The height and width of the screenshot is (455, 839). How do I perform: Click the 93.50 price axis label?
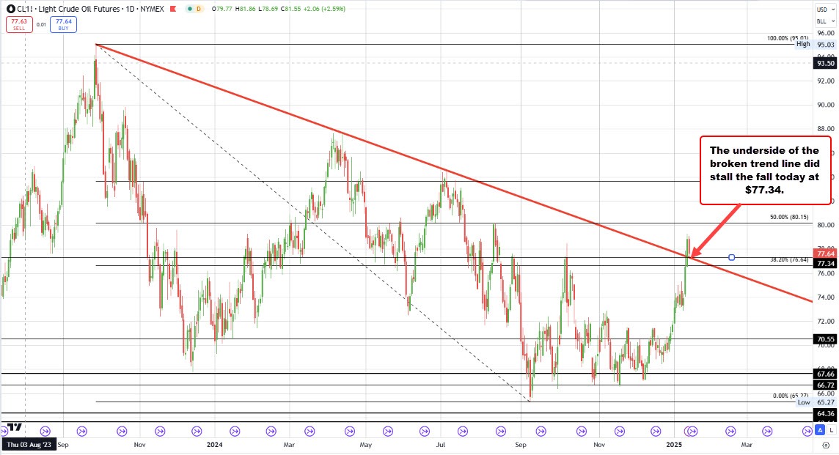pyautogui.click(x=825, y=63)
